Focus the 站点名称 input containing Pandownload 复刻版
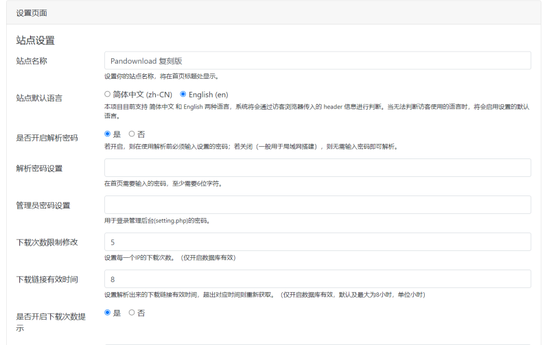This screenshot has width=549, height=345. click(x=317, y=60)
